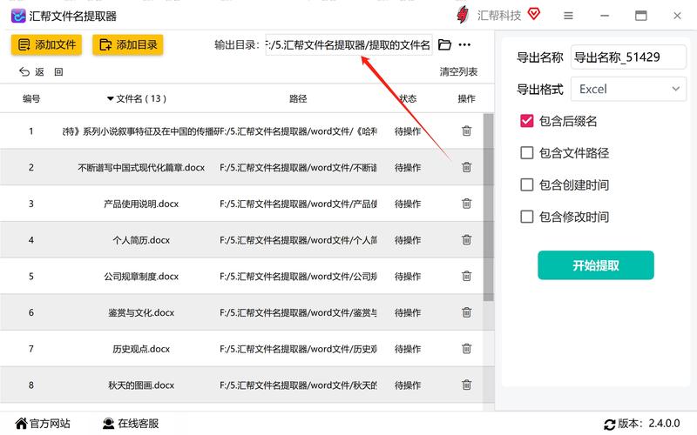This screenshot has height=435, width=697.
Task: Click the 添加文件 button
Action: point(47,45)
